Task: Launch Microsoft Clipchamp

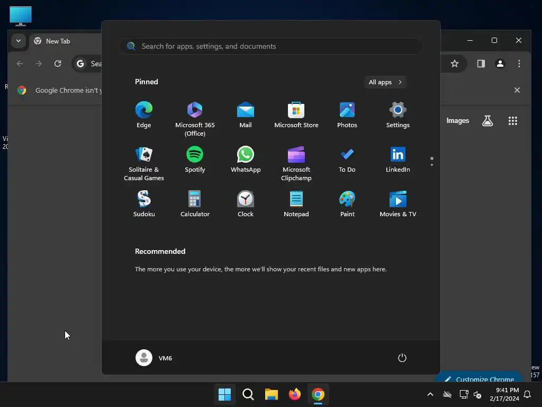Action: pyautogui.click(x=296, y=163)
